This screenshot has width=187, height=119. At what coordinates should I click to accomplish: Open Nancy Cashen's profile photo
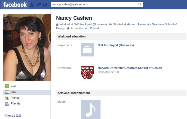tap(27, 48)
